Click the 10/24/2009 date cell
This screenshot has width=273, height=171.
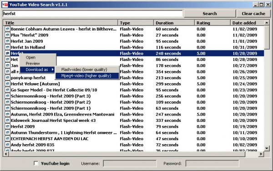pos(245,84)
